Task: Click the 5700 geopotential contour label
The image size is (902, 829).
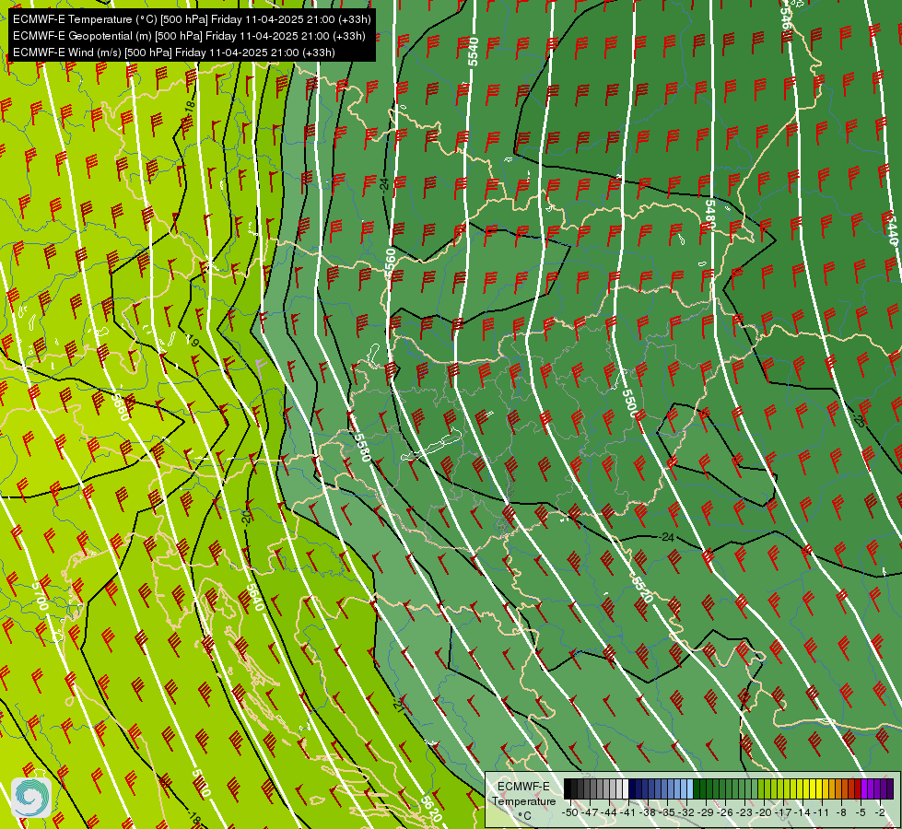Action: click(39, 596)
